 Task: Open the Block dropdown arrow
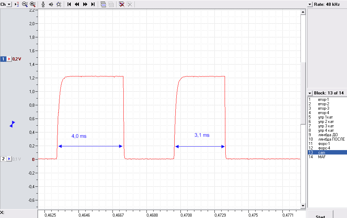coord(310,93)
